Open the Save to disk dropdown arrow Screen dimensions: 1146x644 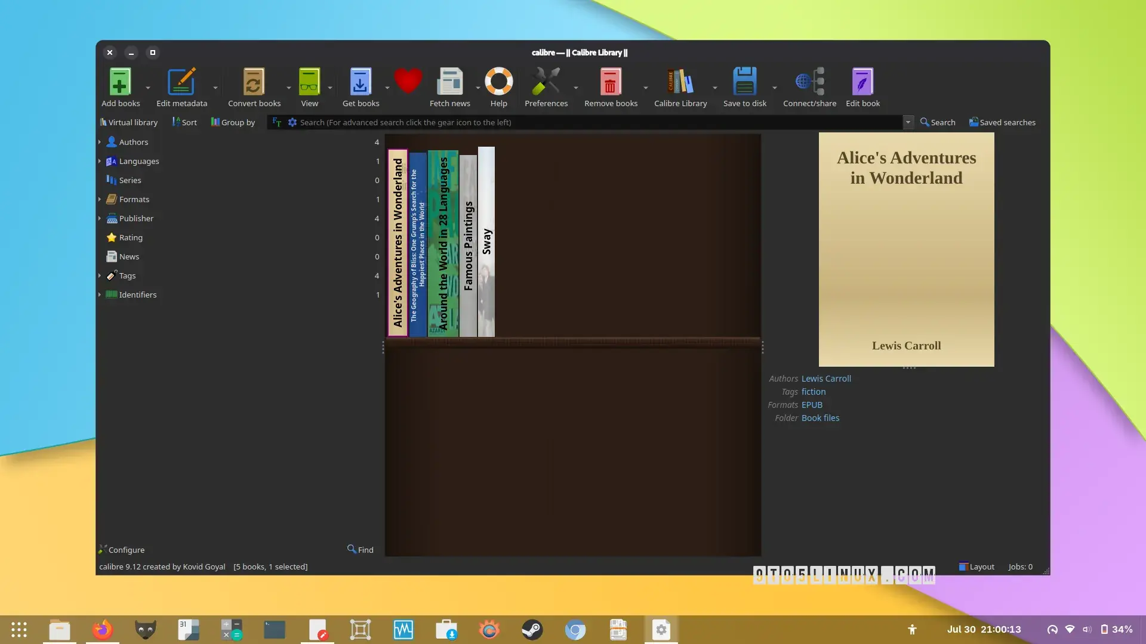[775, 88]
